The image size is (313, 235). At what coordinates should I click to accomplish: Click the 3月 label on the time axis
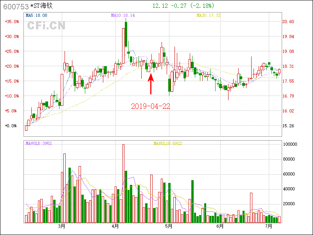pyautogui.click(x=61, y=226)
